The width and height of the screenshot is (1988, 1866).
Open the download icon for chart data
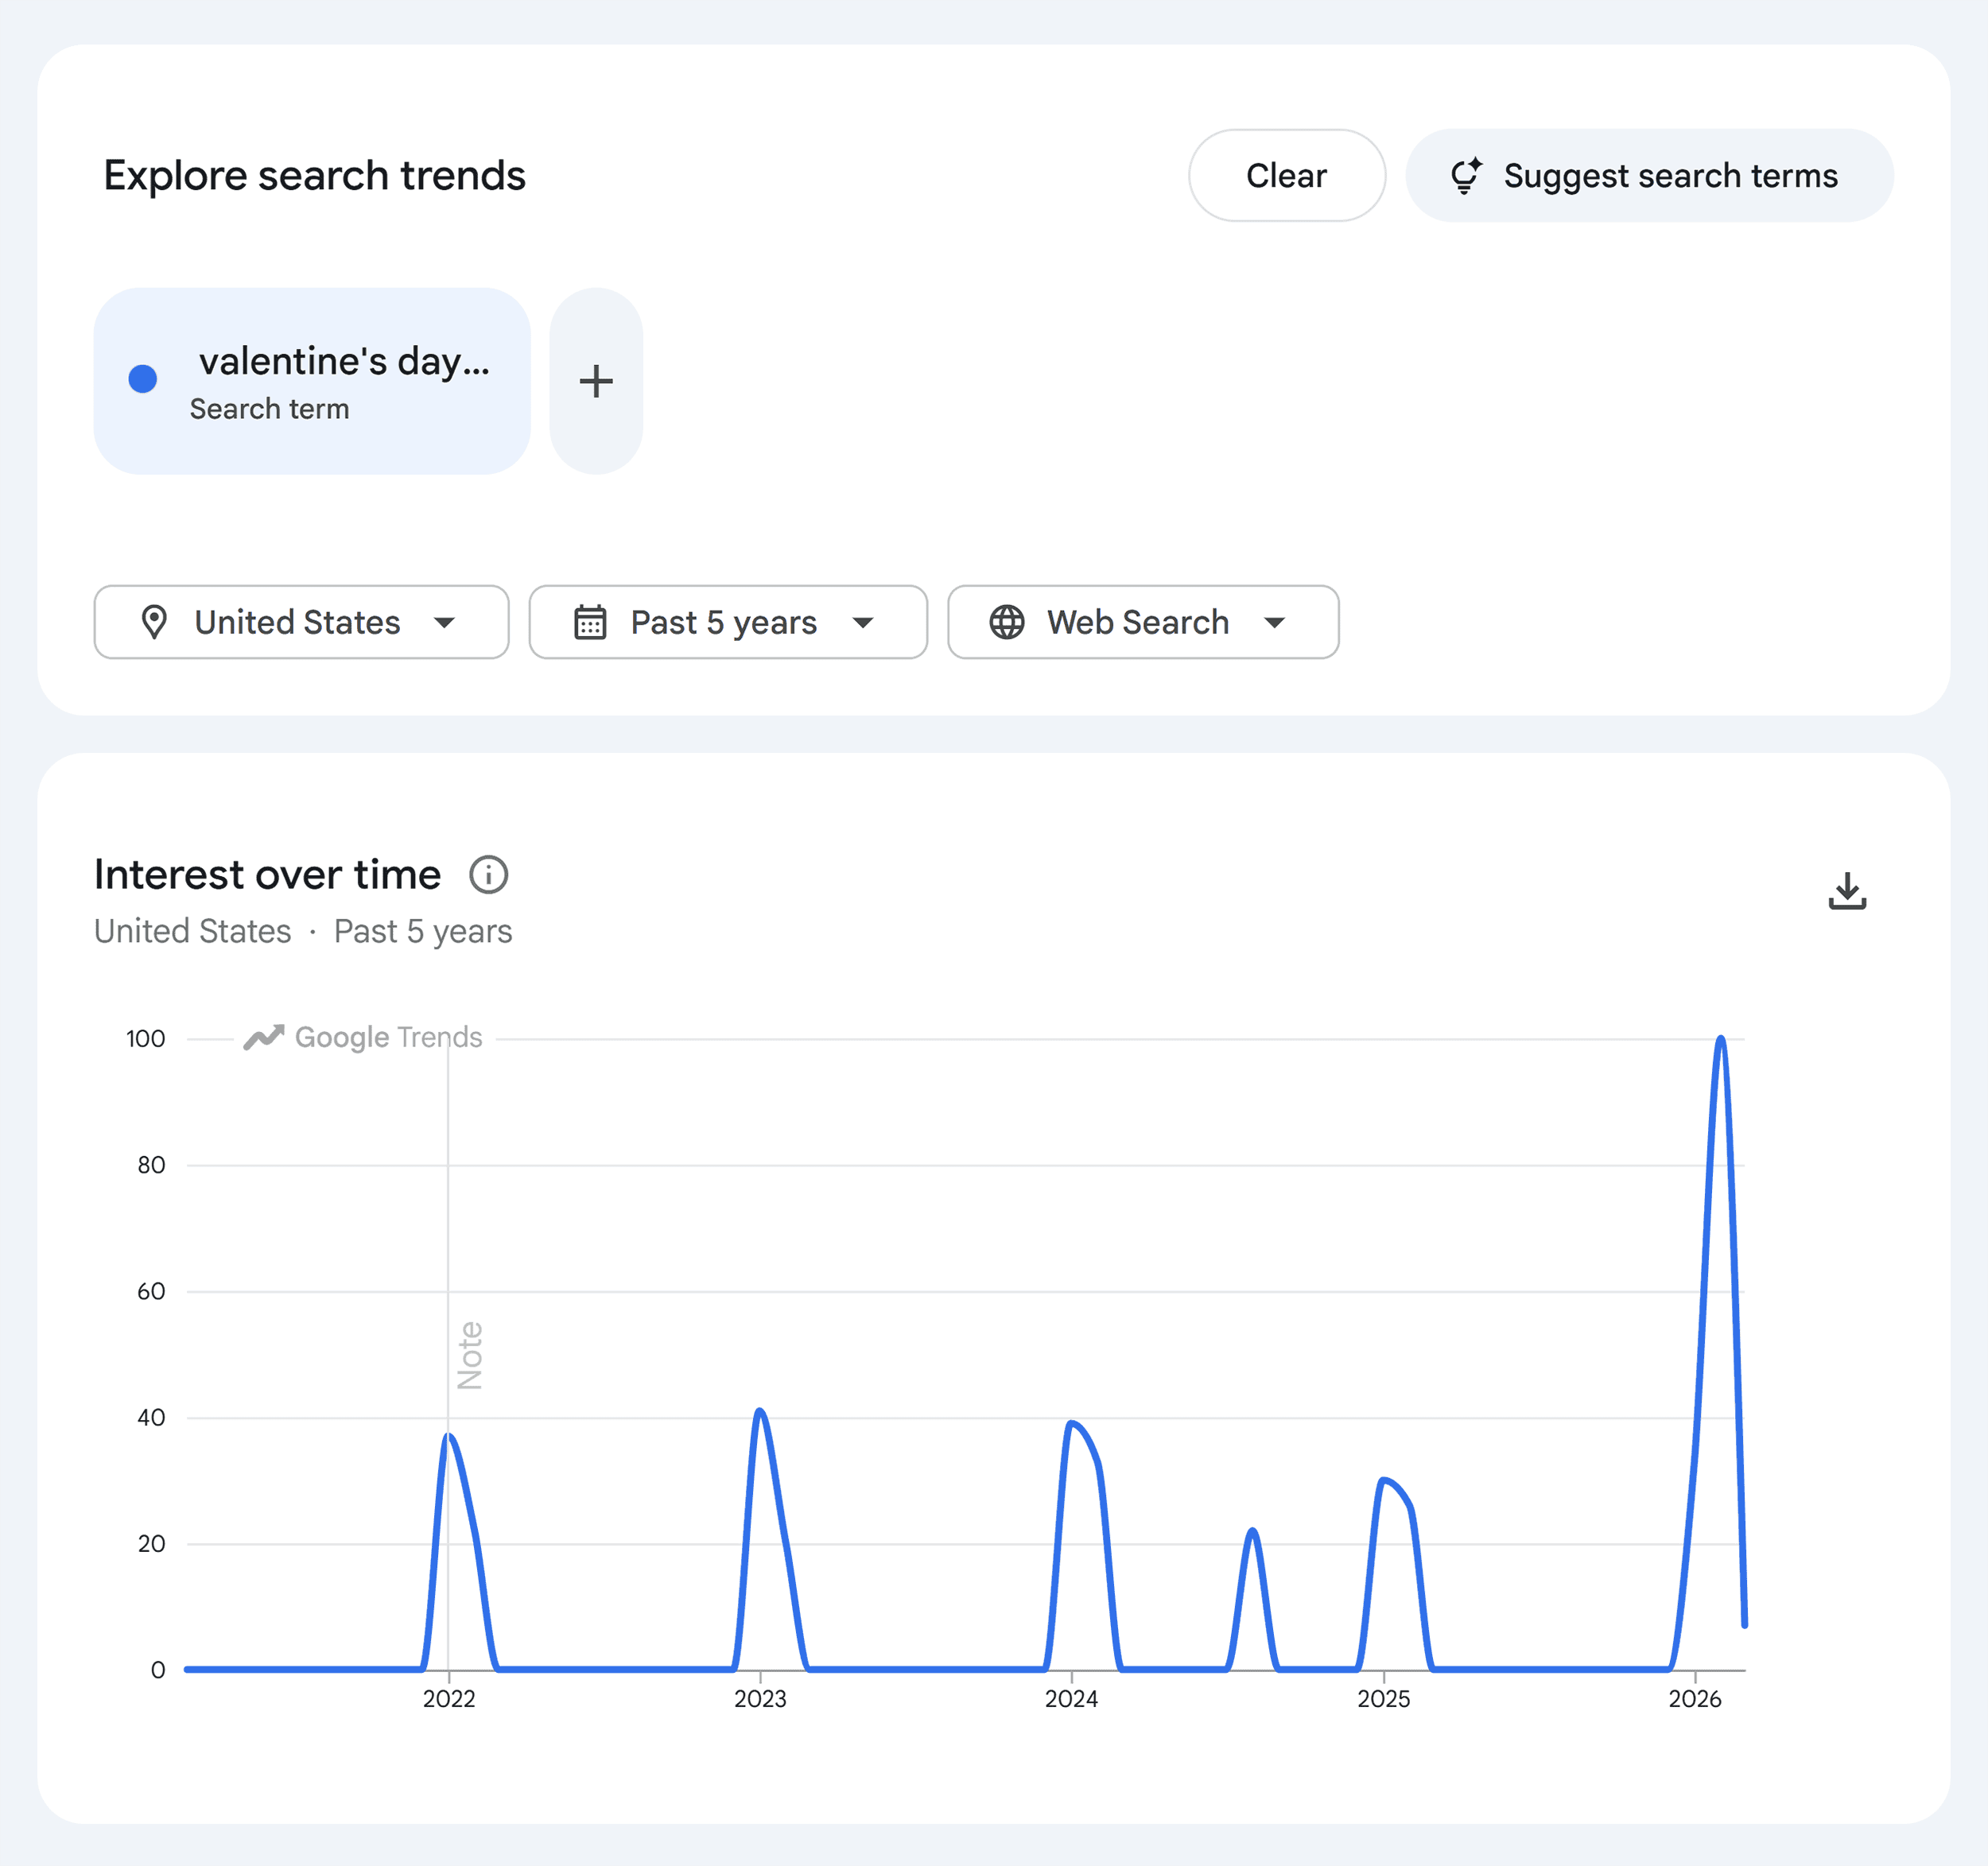(1848, 890)
